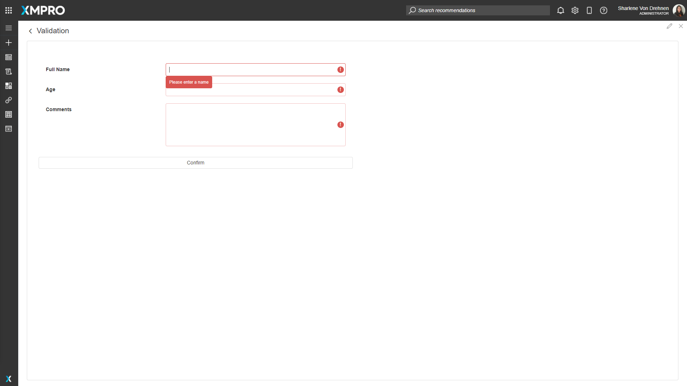The image size is (687, 386).
Task: Click the edit pencil above the form
Action: (670, 26)
